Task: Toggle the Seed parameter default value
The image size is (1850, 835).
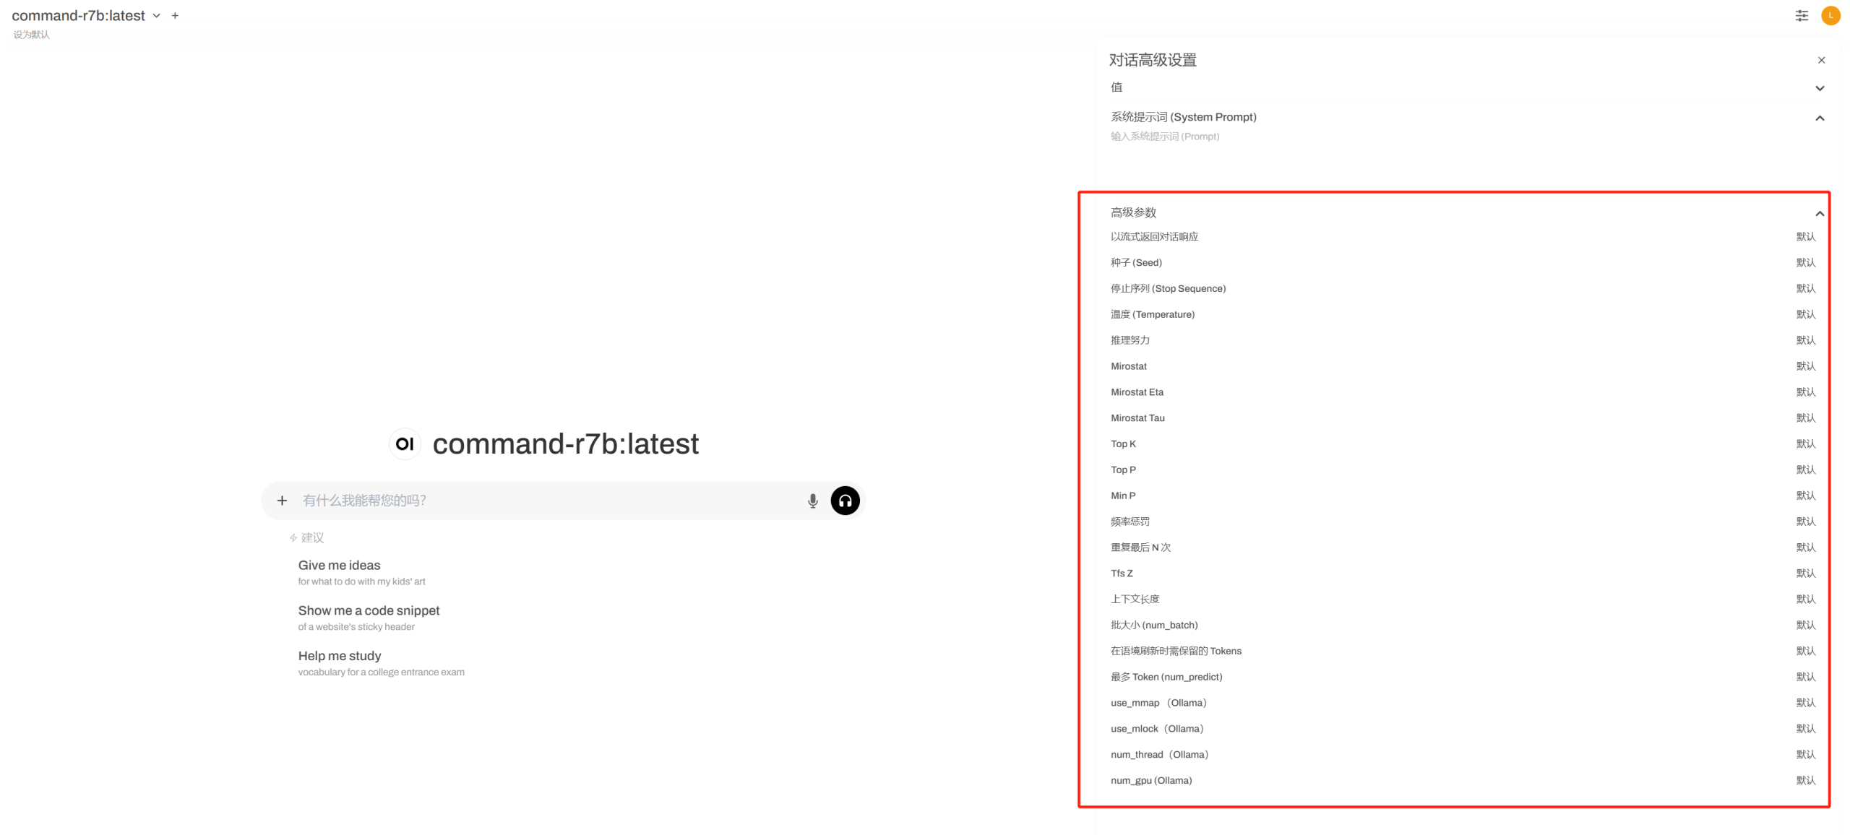Action: pos(1805,263)
